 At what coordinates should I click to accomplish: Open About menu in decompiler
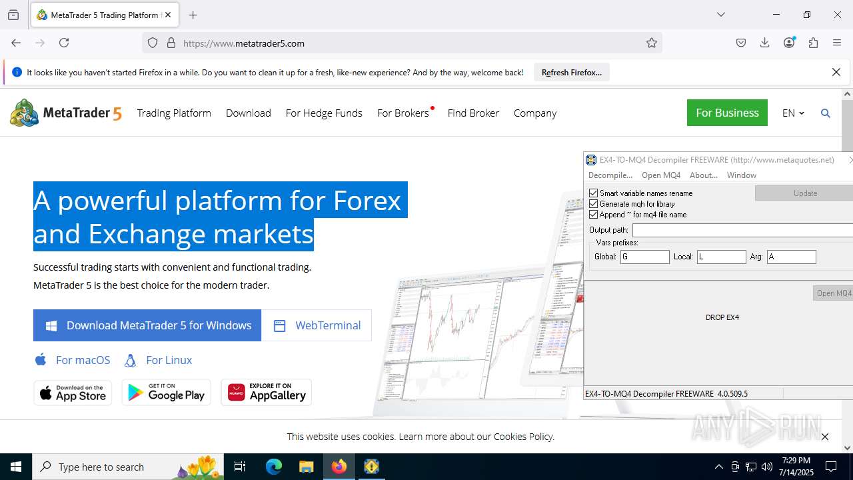pos(704,175)
